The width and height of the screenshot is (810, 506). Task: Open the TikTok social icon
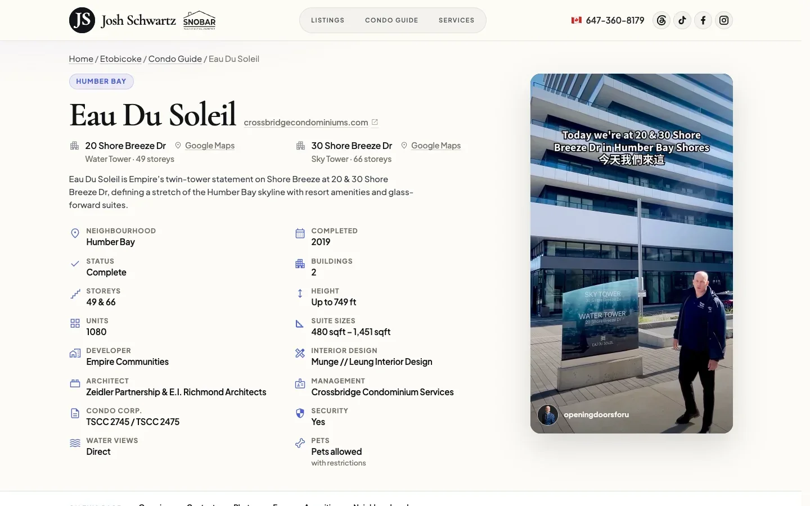click(682, 20)
